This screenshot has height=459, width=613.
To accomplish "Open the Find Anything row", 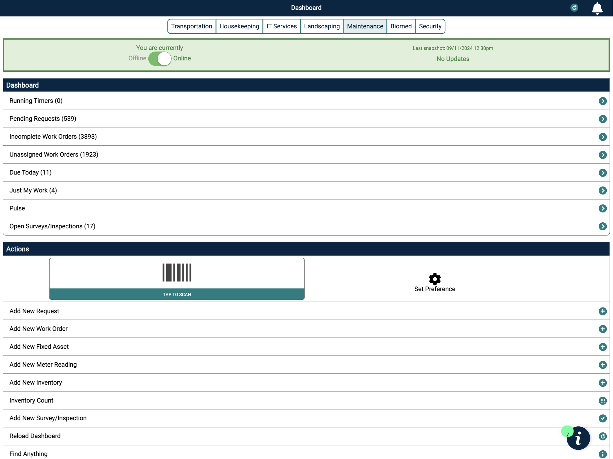I will pyautogui.click(x=28, y=454).
